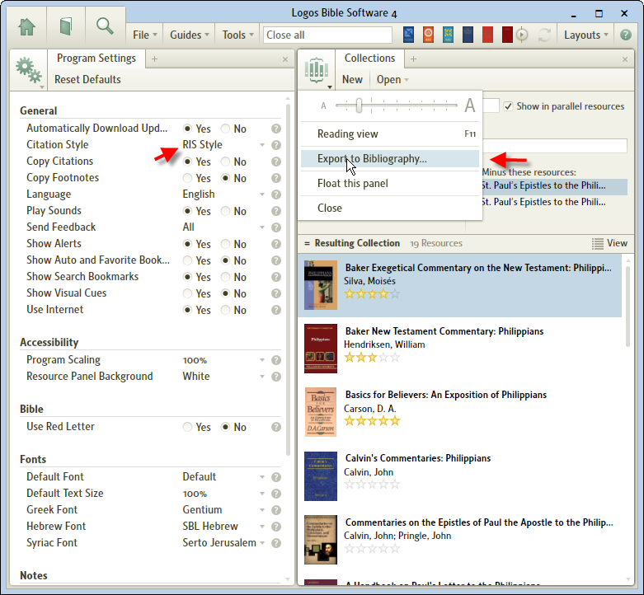Screen dimensions: 644x595
Task: Open the Collections Open dropdown
Action: tap(393, 80)
